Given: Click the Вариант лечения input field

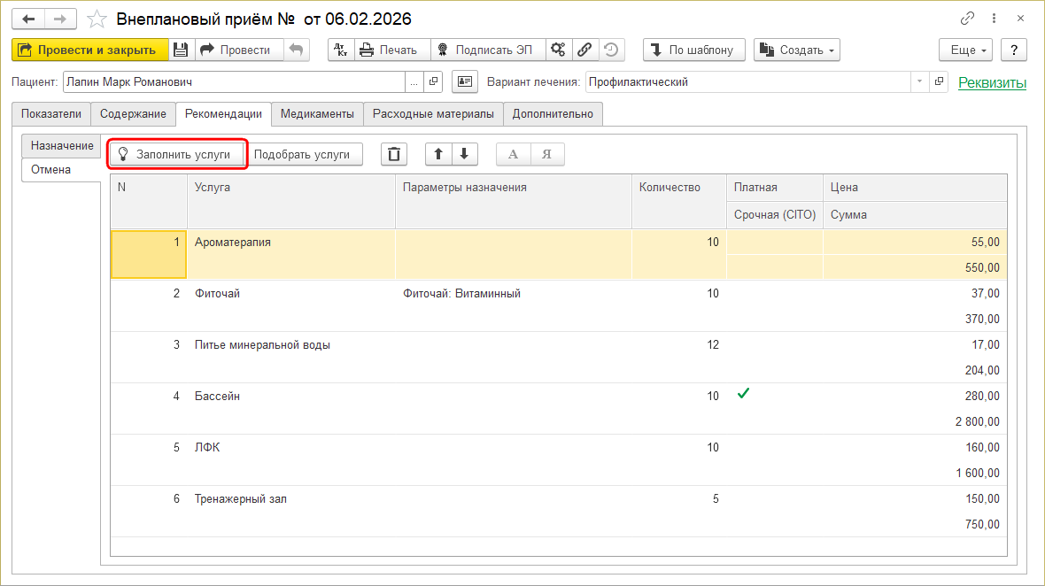Looking at the screenshot, I should (x=747, y=82).
